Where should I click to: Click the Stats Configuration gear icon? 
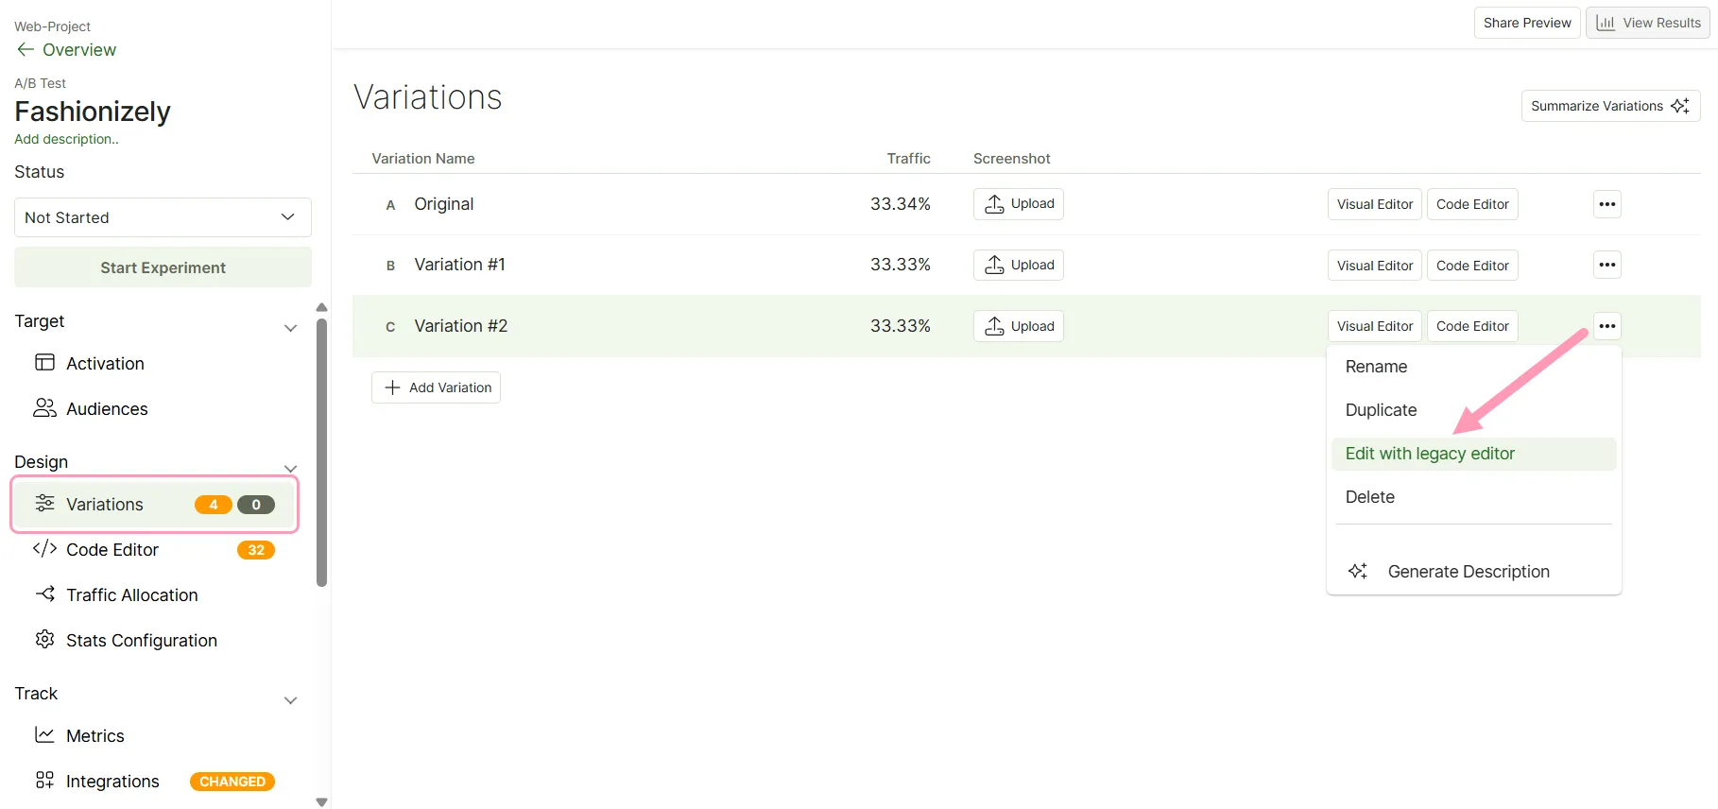[44, 640]
